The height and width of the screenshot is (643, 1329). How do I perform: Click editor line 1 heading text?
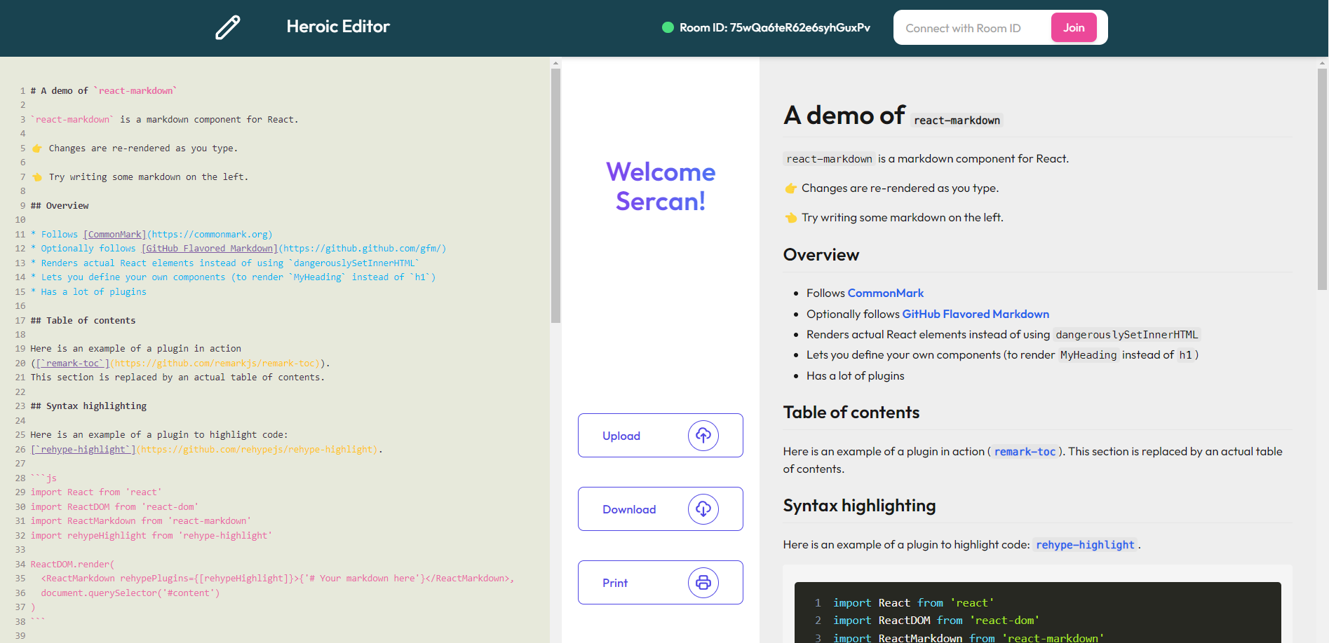(104, 90)
